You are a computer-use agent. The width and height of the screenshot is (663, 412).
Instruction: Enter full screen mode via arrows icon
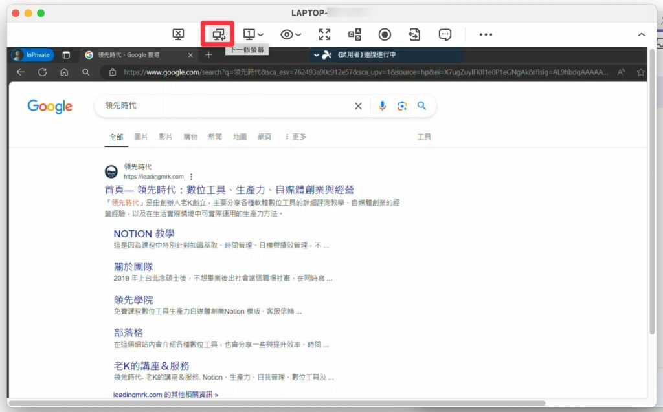324,34
